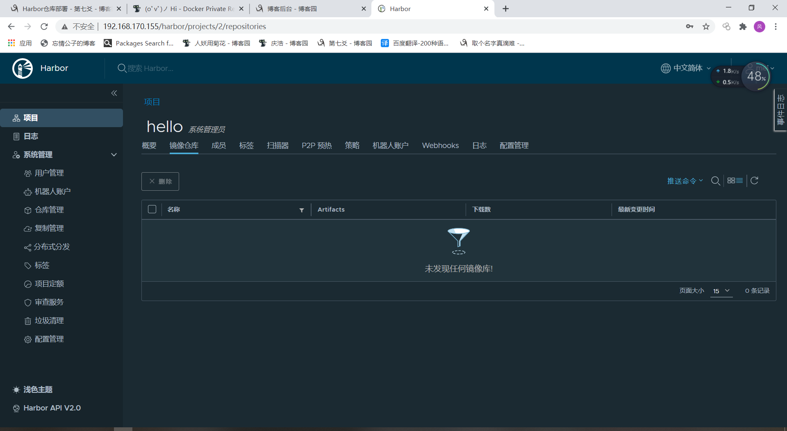The image size is (787, 431).
Task: Open the 扫描器 tab
Action: (277, 146)
